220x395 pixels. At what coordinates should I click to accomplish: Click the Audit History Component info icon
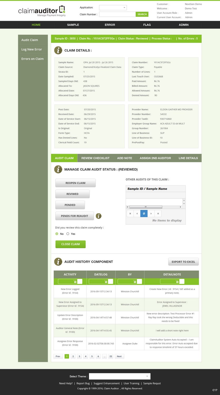tap(58, 262)
